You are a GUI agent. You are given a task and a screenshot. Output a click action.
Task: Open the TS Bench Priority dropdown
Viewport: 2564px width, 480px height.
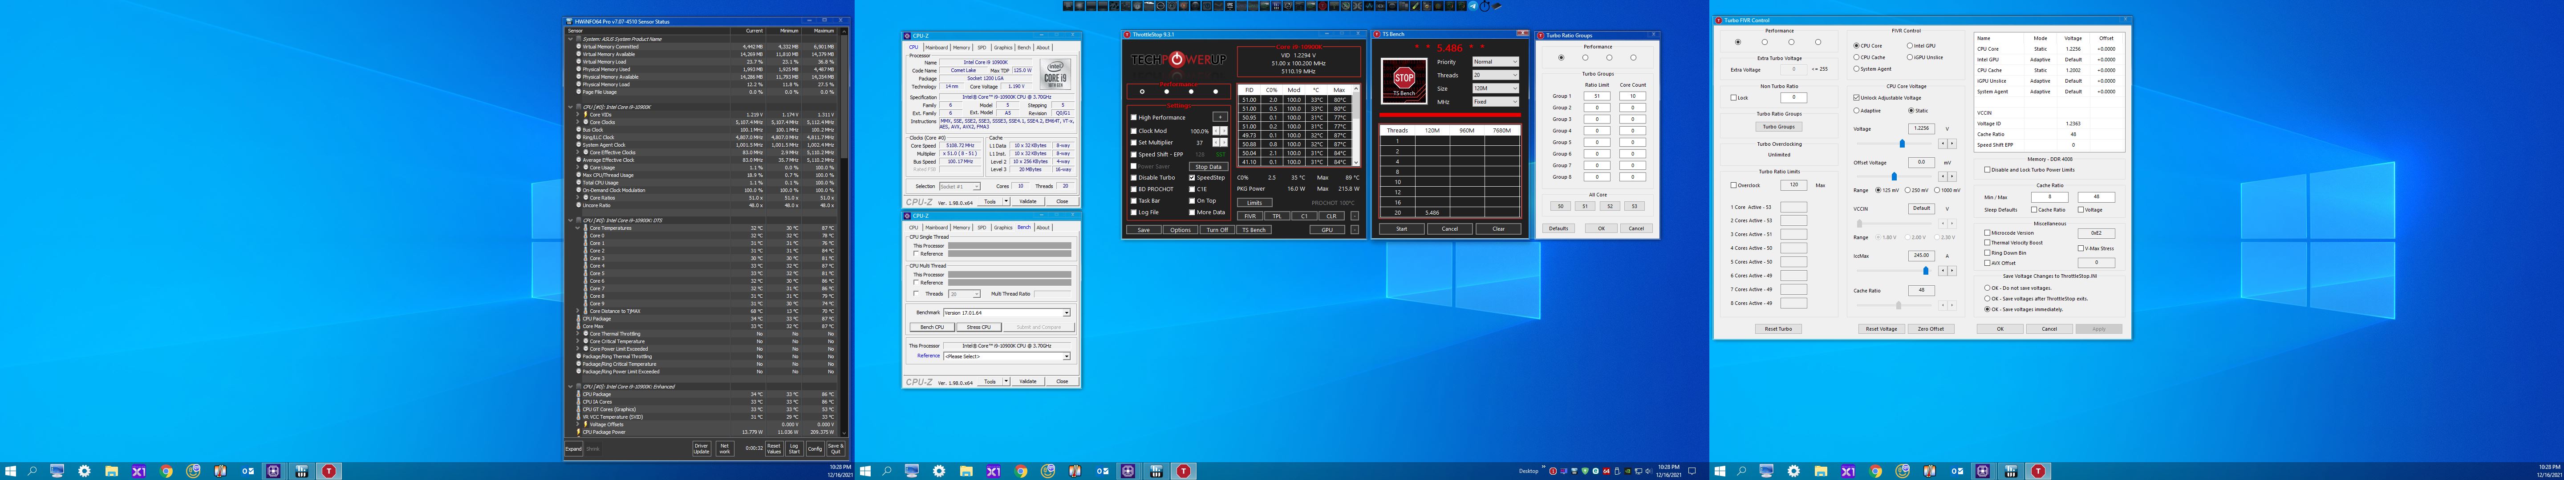(x=1495, y=62)
